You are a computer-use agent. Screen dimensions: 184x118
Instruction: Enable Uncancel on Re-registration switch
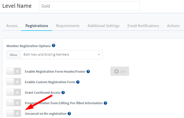tap(14, 113)
